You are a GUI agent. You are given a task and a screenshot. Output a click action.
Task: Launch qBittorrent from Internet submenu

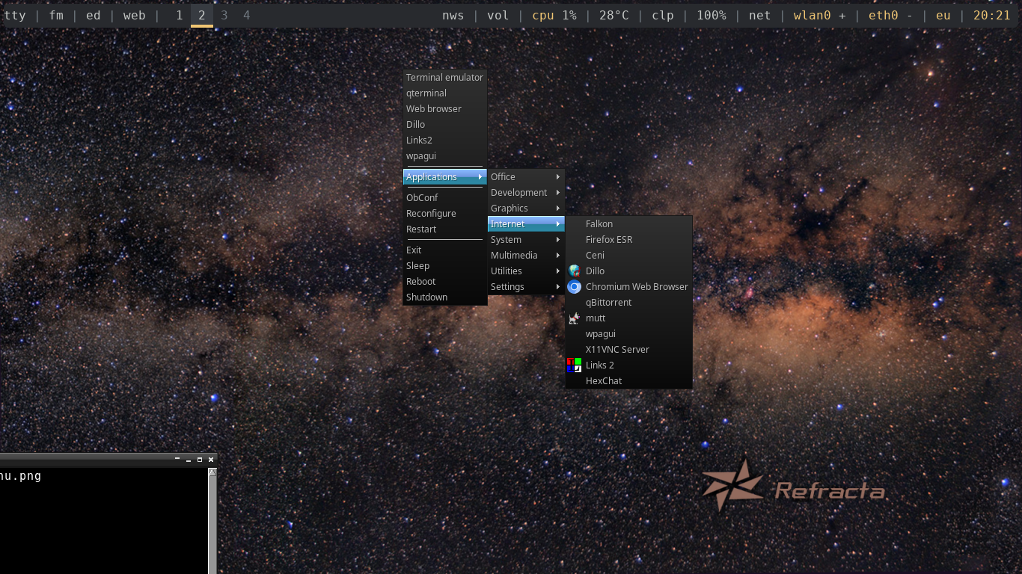click(x=628, y=302)
